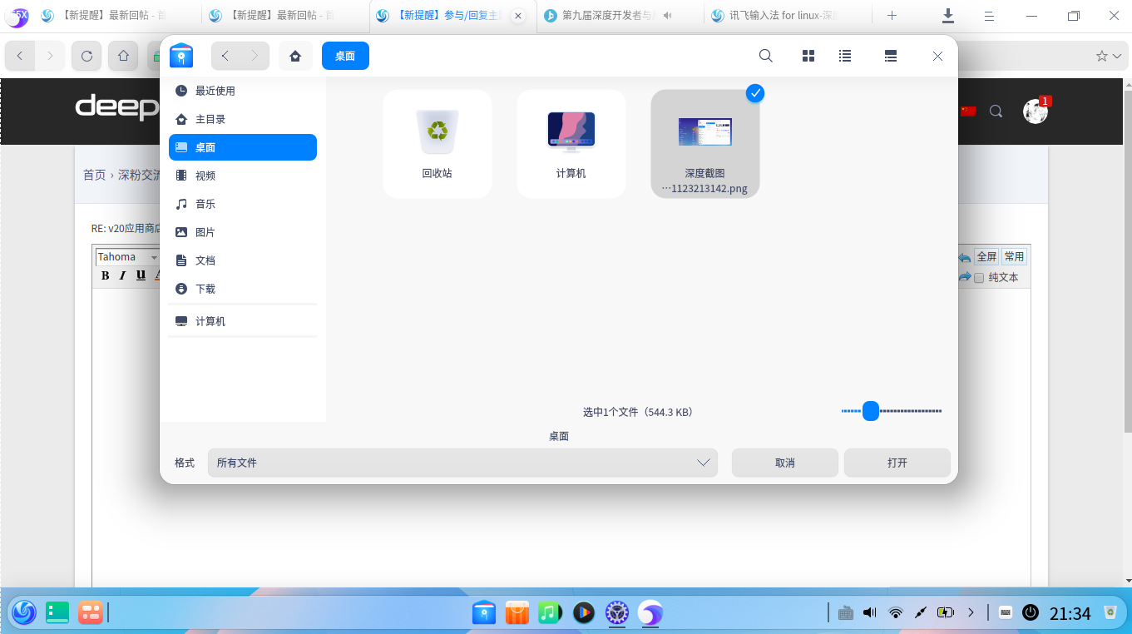Navigate back in file dialog
This screenshot has width=1132, height=634.
click(x=225, y=56)
